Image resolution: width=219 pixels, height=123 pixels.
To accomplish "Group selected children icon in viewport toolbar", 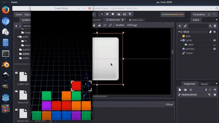I will (105, 25).
